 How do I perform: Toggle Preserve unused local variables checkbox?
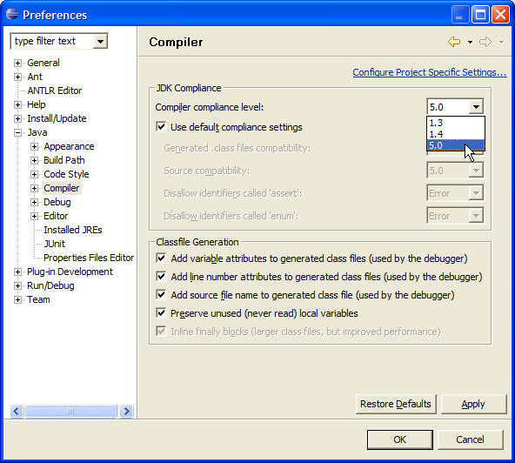[161, 312]
